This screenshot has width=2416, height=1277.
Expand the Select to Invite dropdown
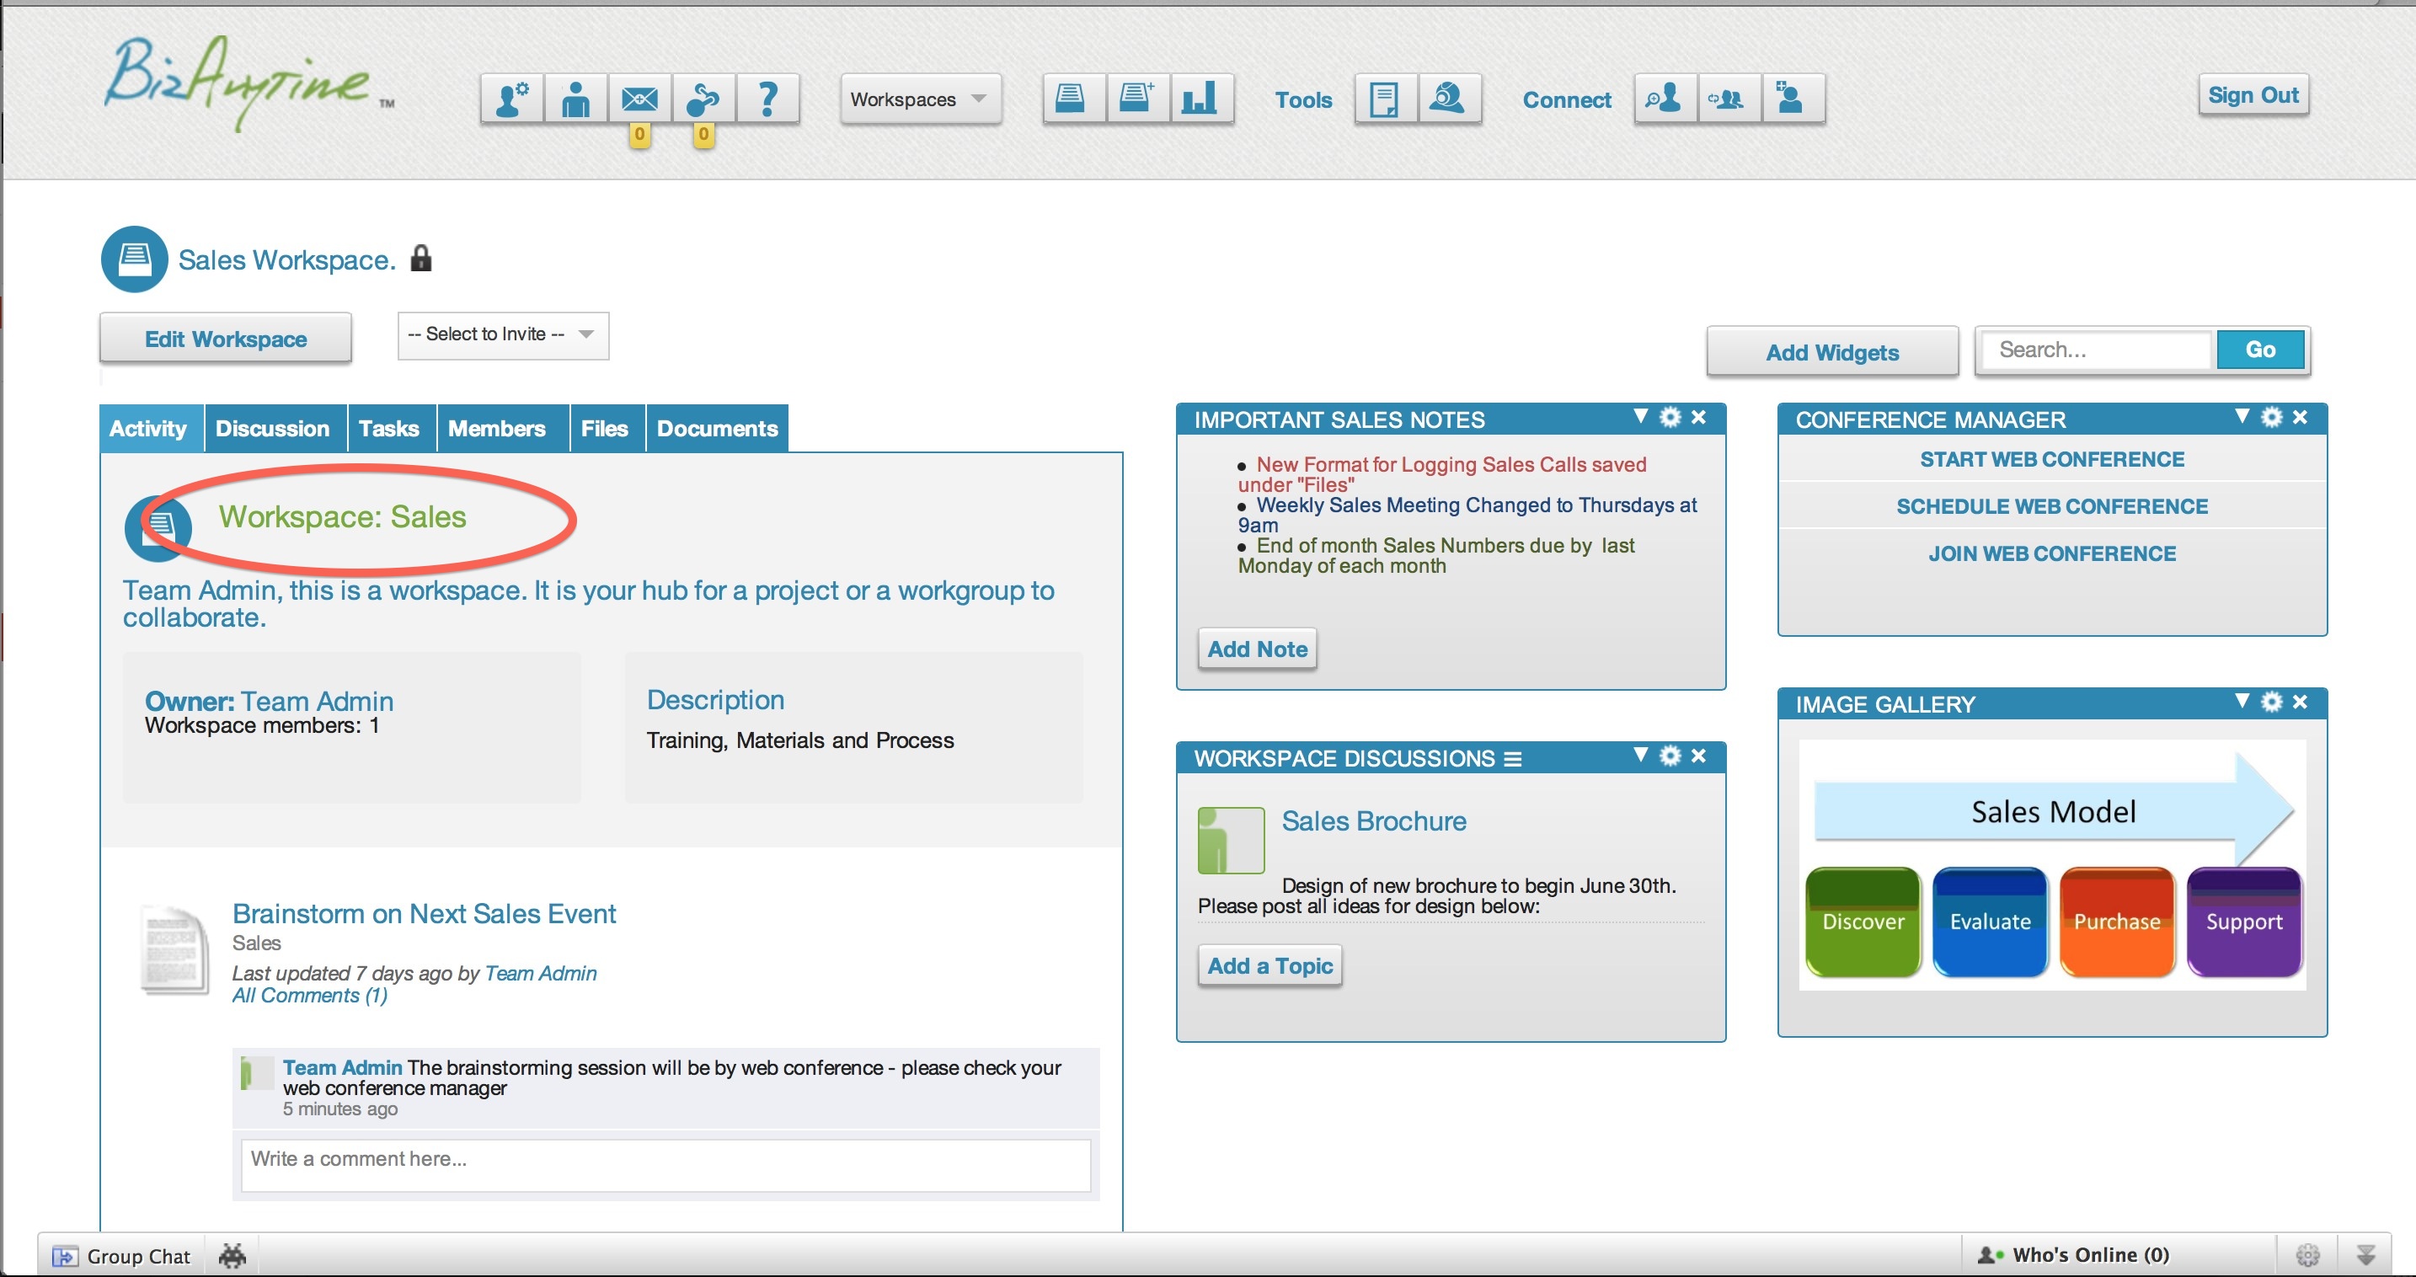coord(503,334)
